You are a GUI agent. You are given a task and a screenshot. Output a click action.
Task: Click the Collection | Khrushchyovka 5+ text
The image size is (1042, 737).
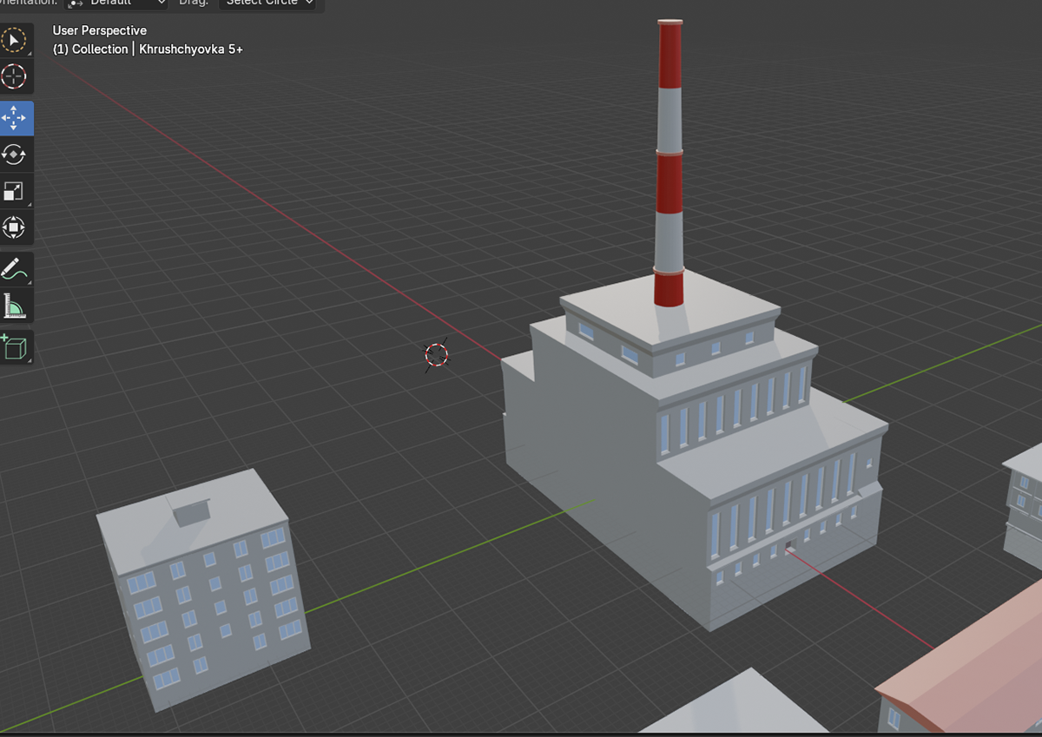148,49
